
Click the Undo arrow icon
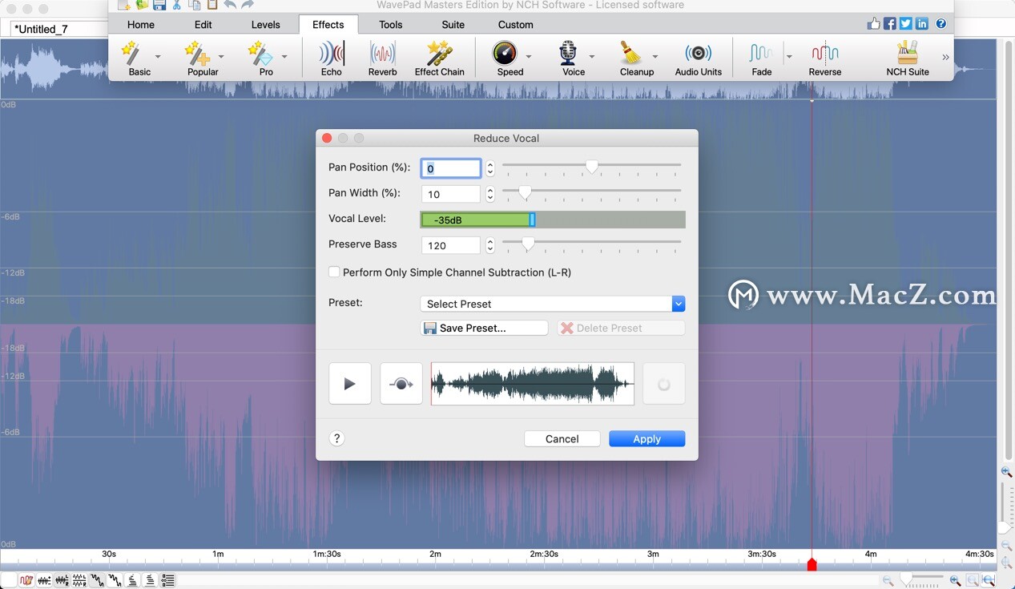(230, 5)
